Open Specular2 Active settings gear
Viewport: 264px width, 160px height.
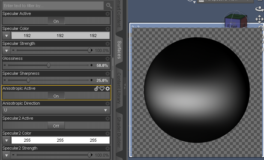107,119
